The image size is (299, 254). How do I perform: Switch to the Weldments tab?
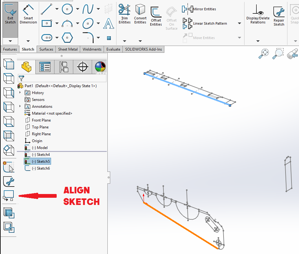click(92, 49)
